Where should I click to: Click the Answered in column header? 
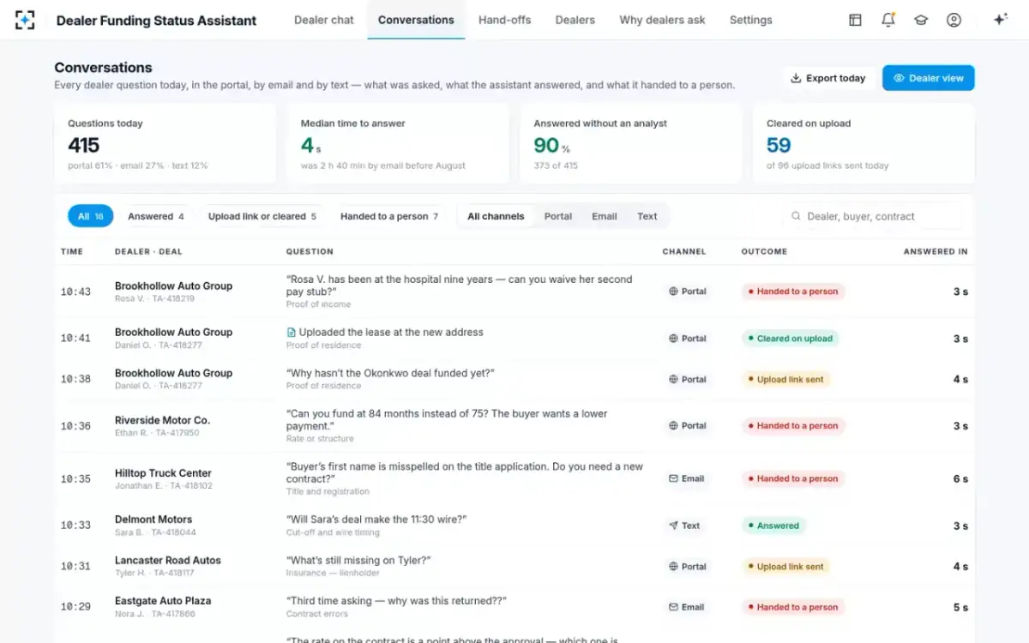936,251
